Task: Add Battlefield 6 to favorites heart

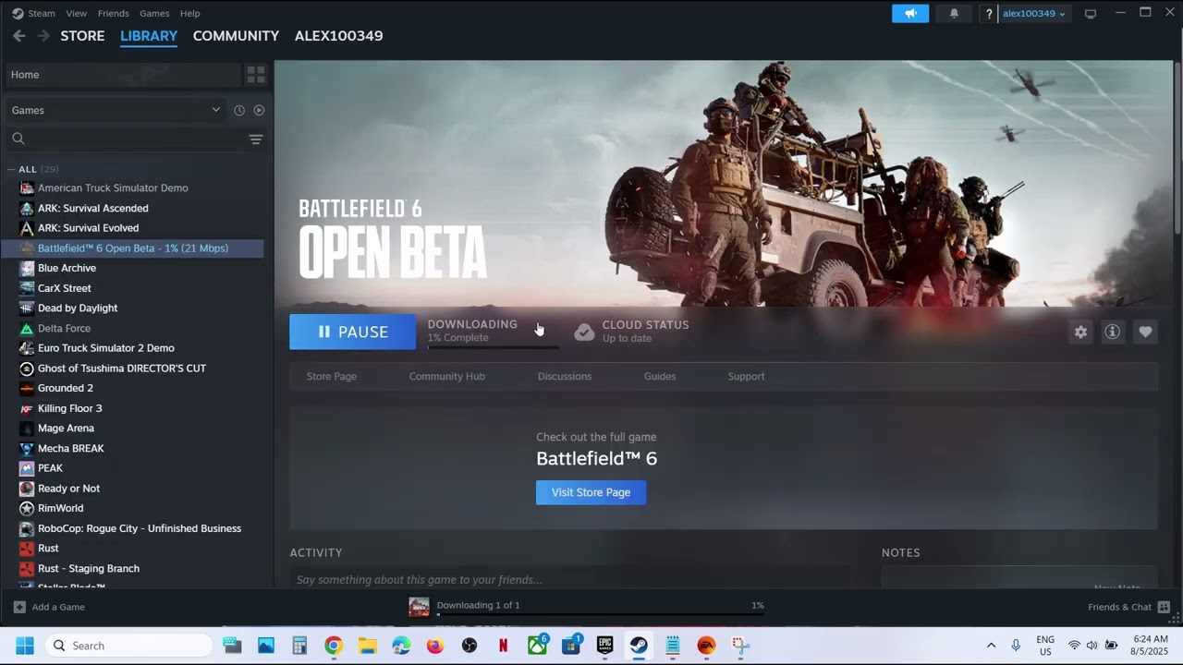Action: pyautogui.click(x=1145, y=332)
